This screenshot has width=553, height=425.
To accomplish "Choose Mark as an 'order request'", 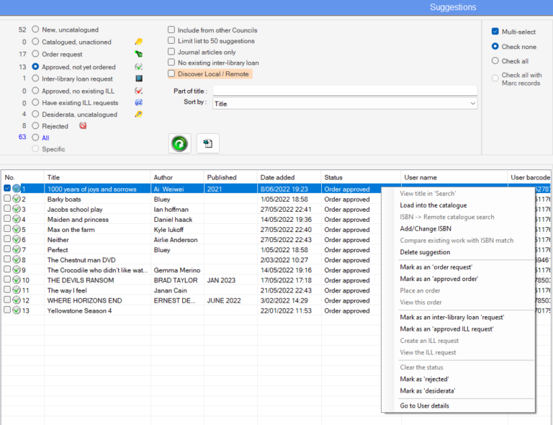I will click(x=436, y=267).
